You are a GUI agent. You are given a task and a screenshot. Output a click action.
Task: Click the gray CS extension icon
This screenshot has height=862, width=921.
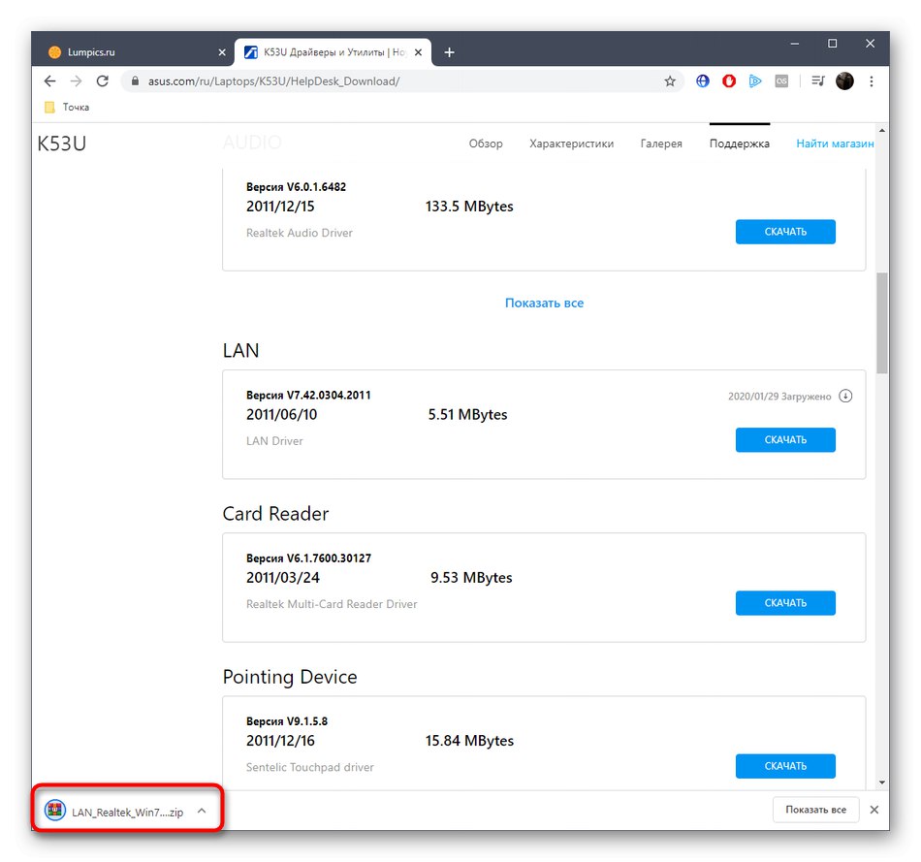tap(781, 80)
